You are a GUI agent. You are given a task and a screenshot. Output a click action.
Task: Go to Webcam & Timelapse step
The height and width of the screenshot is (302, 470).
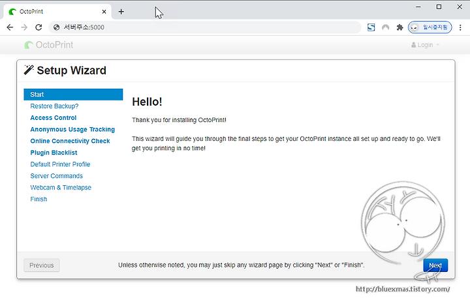pos(61,188)
